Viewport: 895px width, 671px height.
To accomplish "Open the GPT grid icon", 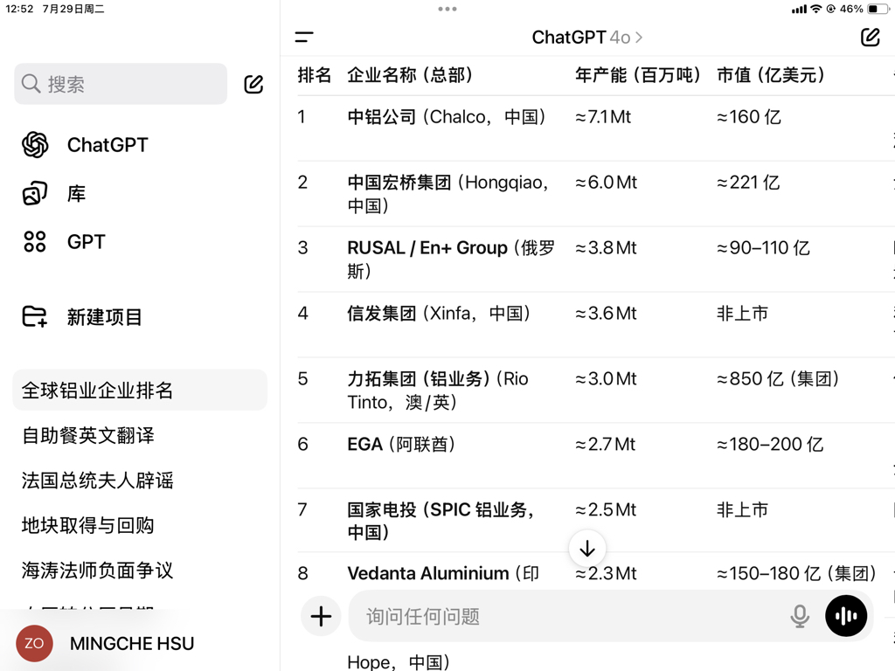I will pos(35,242).
